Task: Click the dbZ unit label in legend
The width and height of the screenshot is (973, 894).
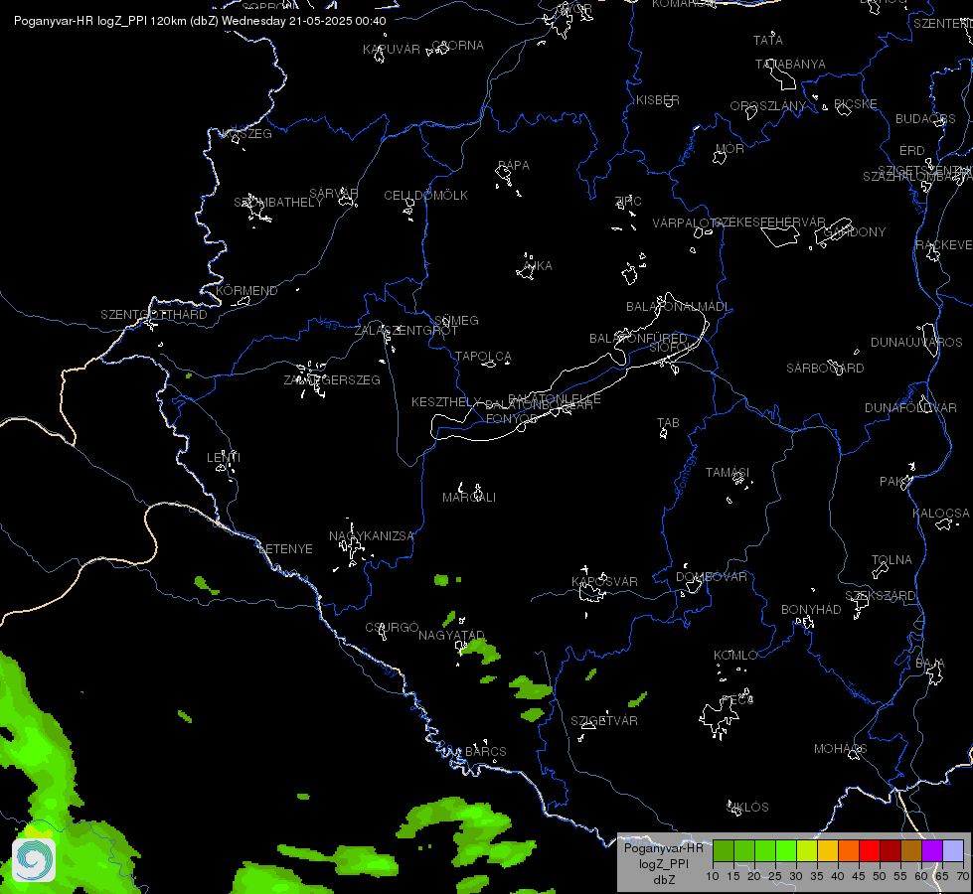Action: point(664,880)
